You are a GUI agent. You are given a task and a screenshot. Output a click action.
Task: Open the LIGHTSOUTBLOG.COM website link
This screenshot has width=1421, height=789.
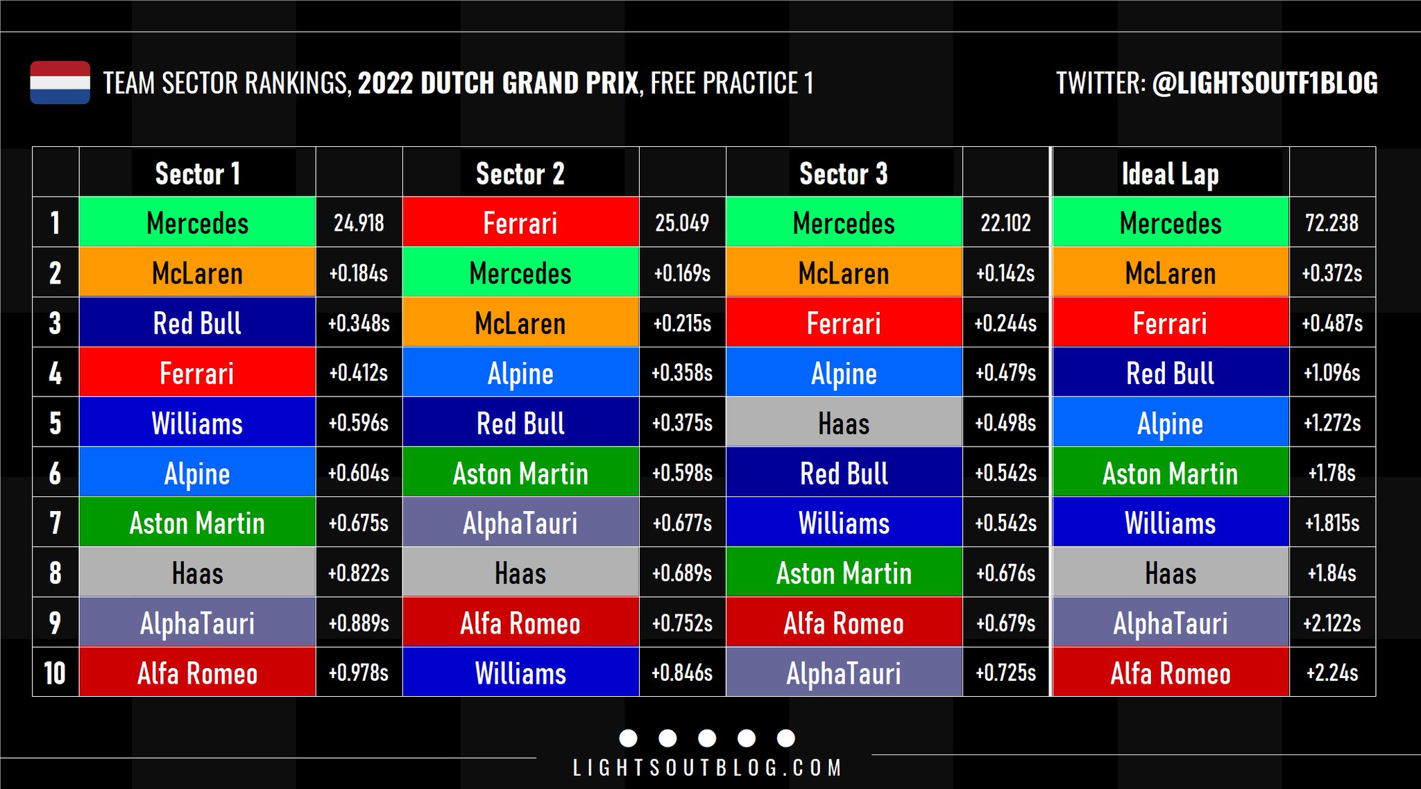click(x=707, y=768)
